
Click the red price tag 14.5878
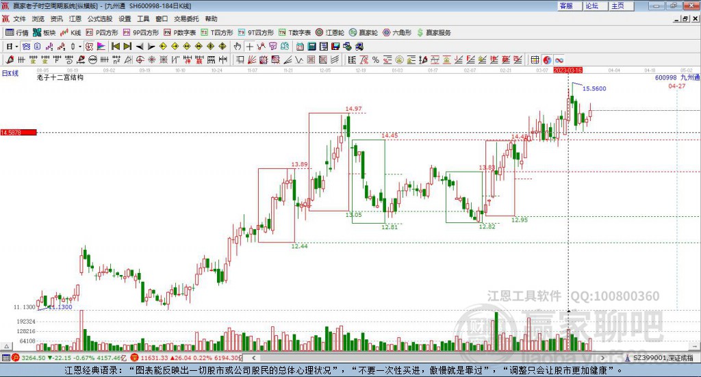pyautogui.click(x=18, y=132)
